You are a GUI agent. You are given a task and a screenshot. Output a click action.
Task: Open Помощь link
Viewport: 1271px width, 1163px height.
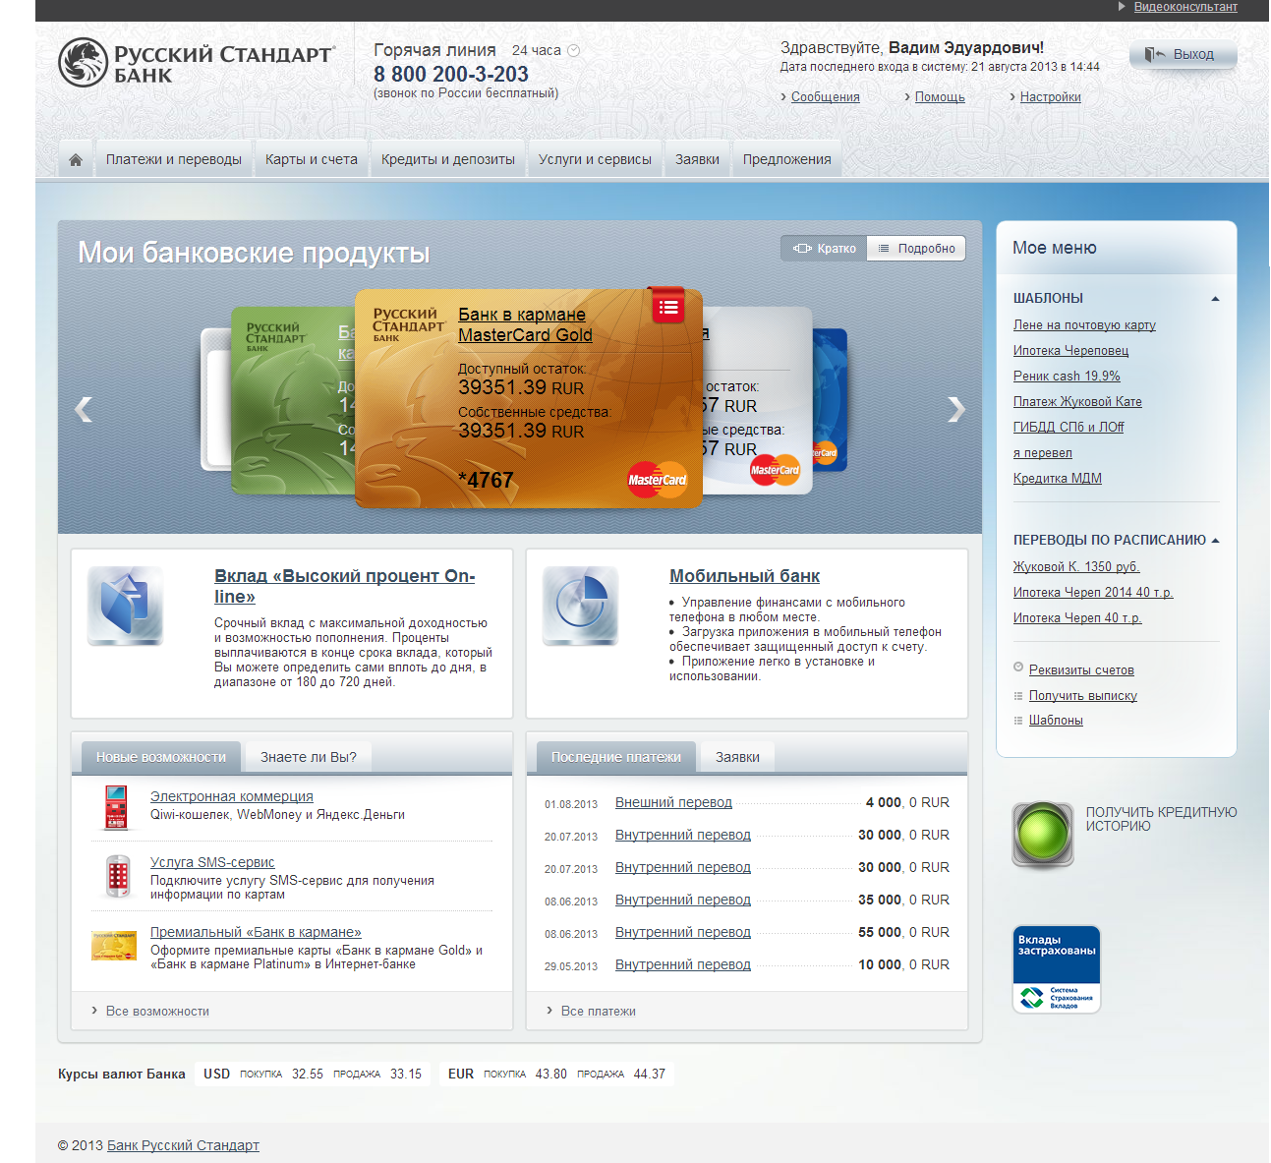940,97
